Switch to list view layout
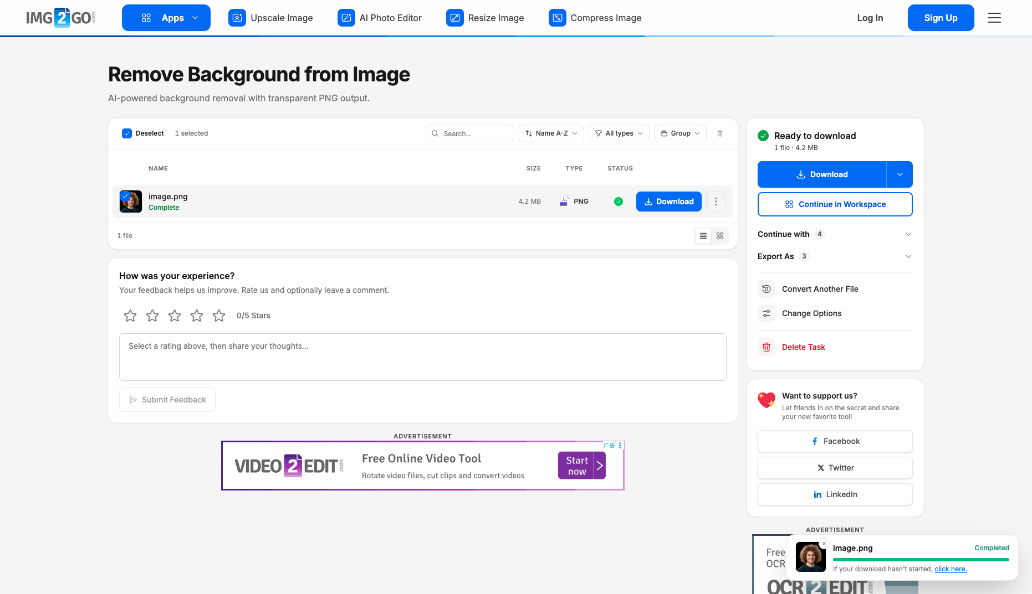Screen dimensions: 1032x594 (703, 236)
